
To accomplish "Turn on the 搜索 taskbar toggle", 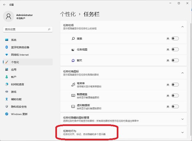I will click(x=175, y=38).
